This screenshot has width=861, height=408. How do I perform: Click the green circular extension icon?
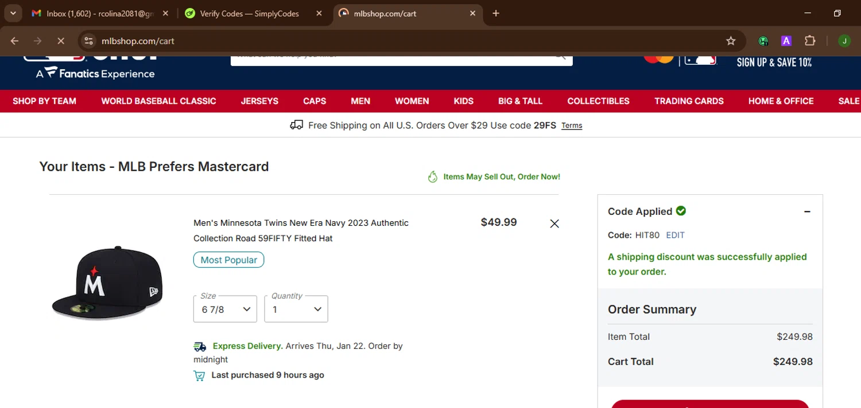763,41
